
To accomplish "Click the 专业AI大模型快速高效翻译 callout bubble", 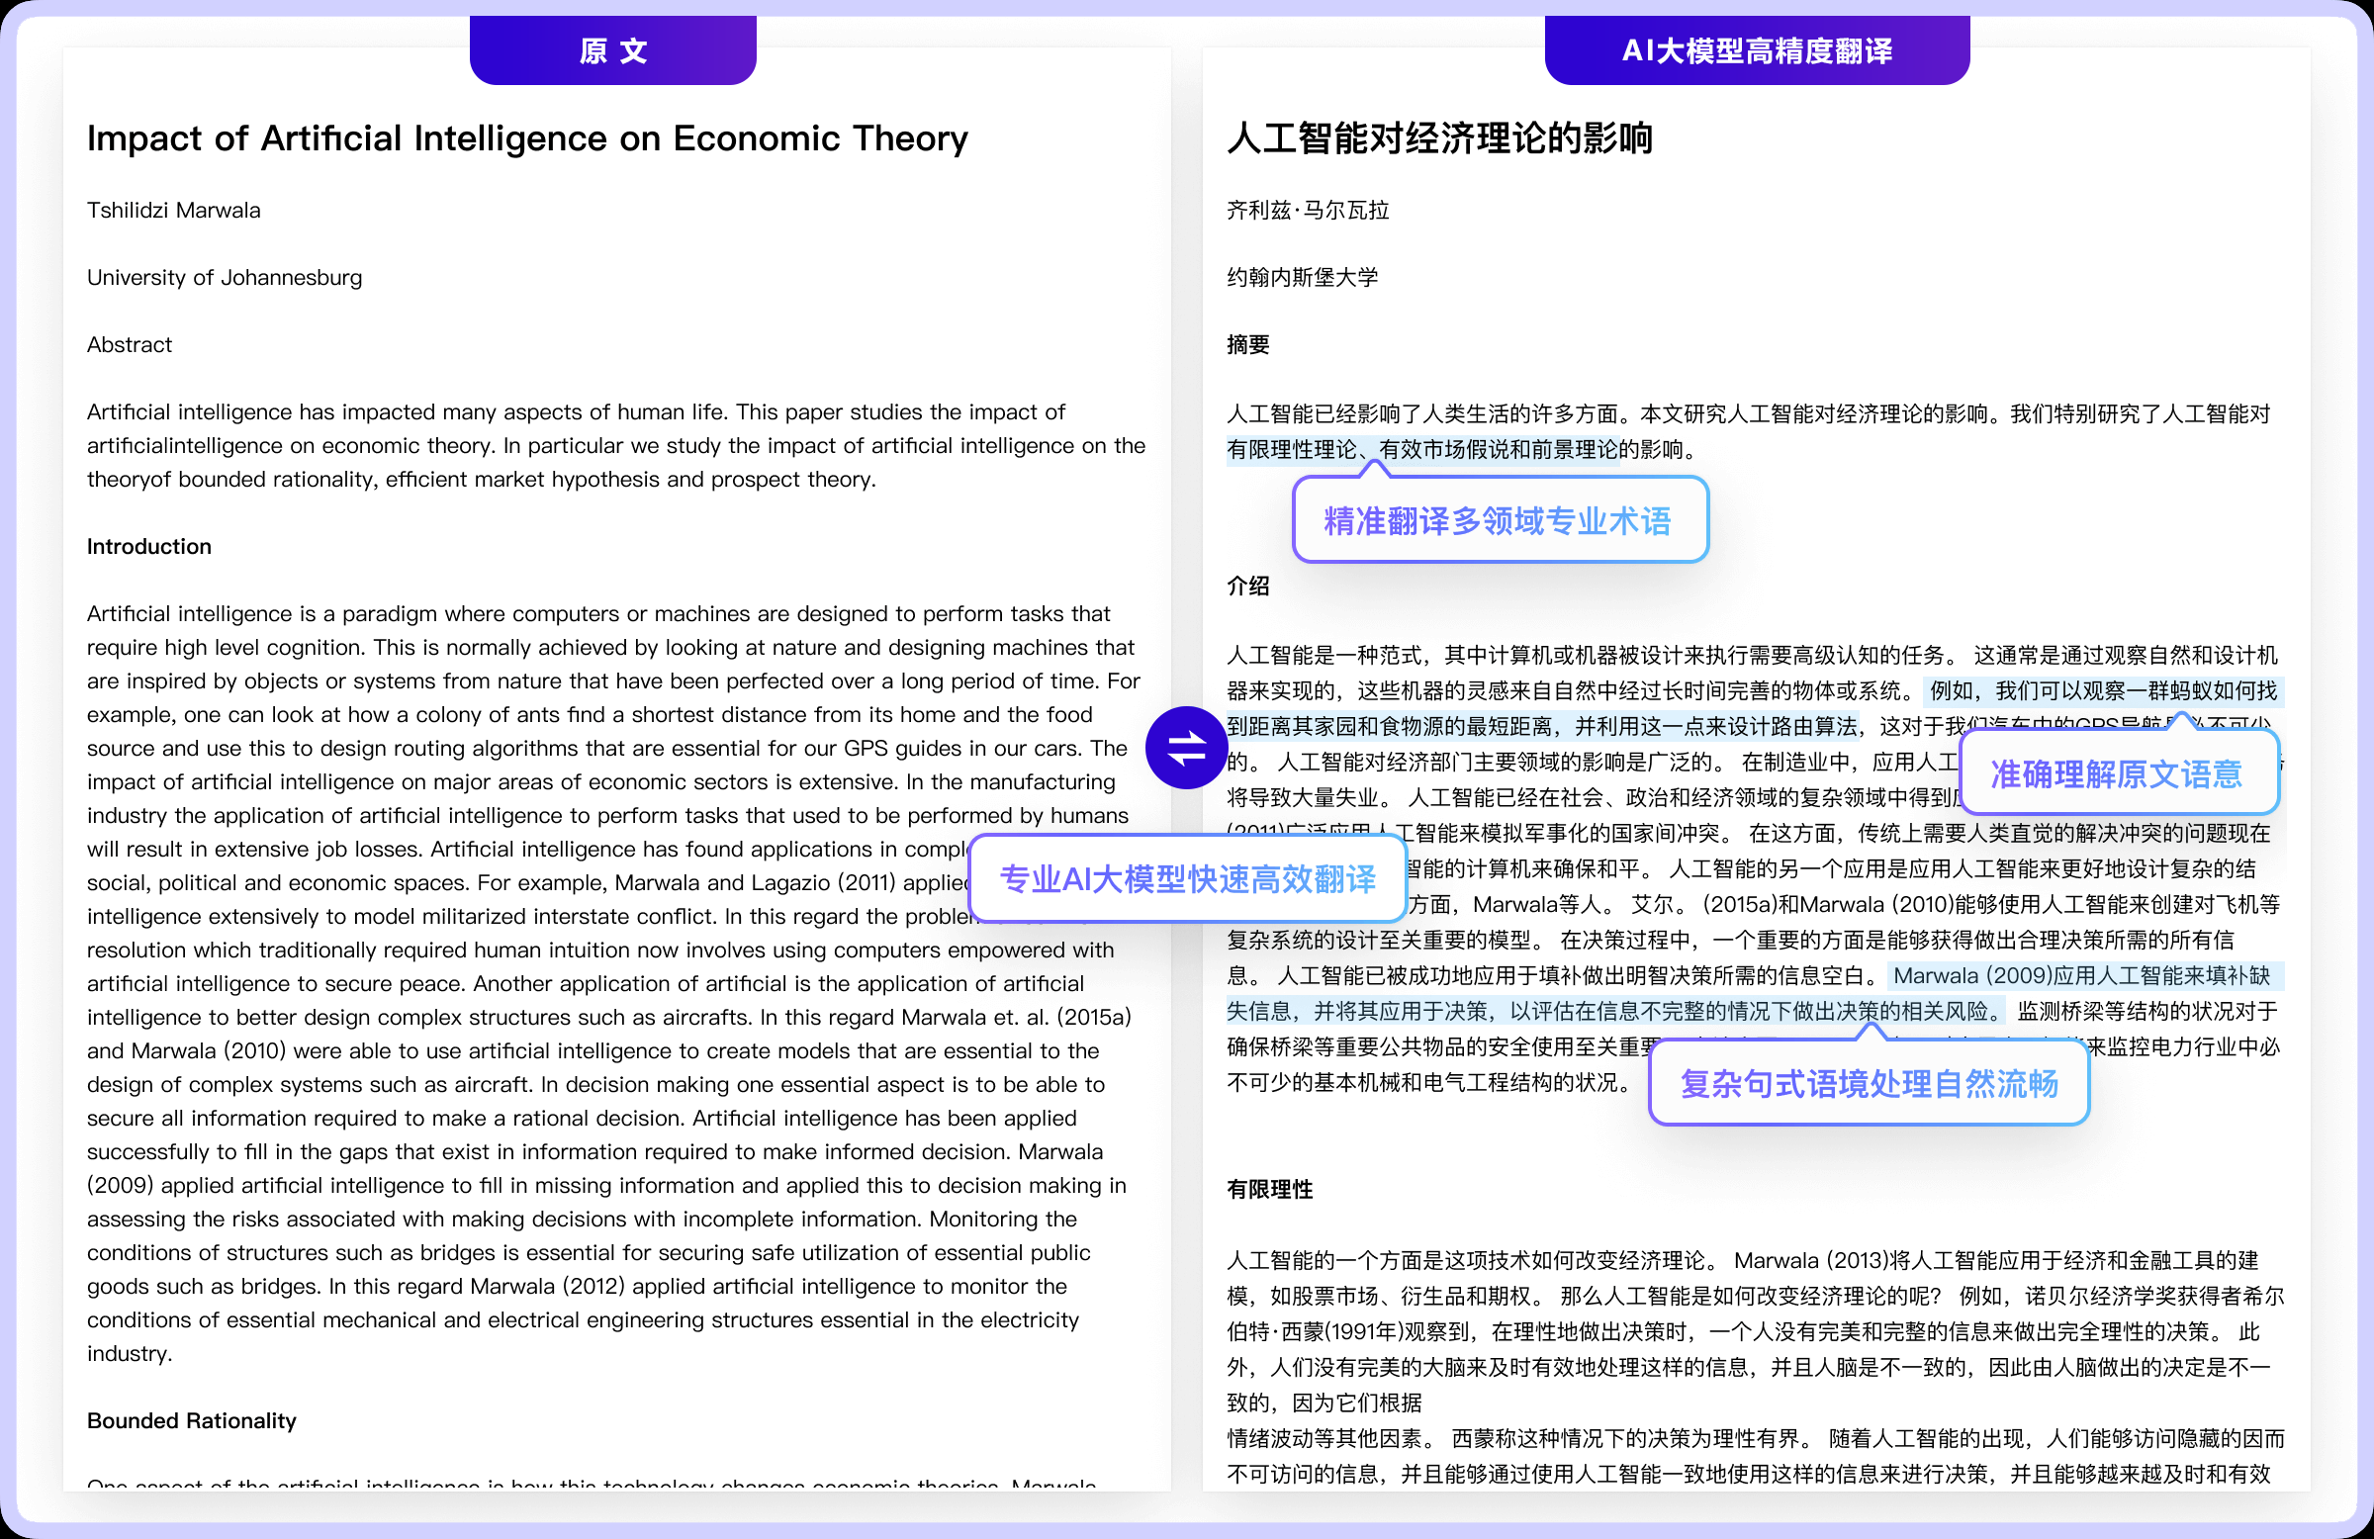I will 1187,879.
